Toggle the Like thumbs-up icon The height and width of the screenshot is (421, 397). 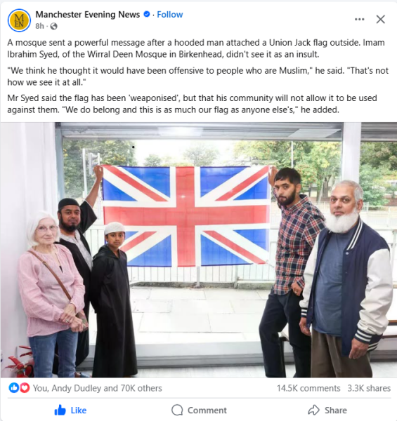[60, 410]
